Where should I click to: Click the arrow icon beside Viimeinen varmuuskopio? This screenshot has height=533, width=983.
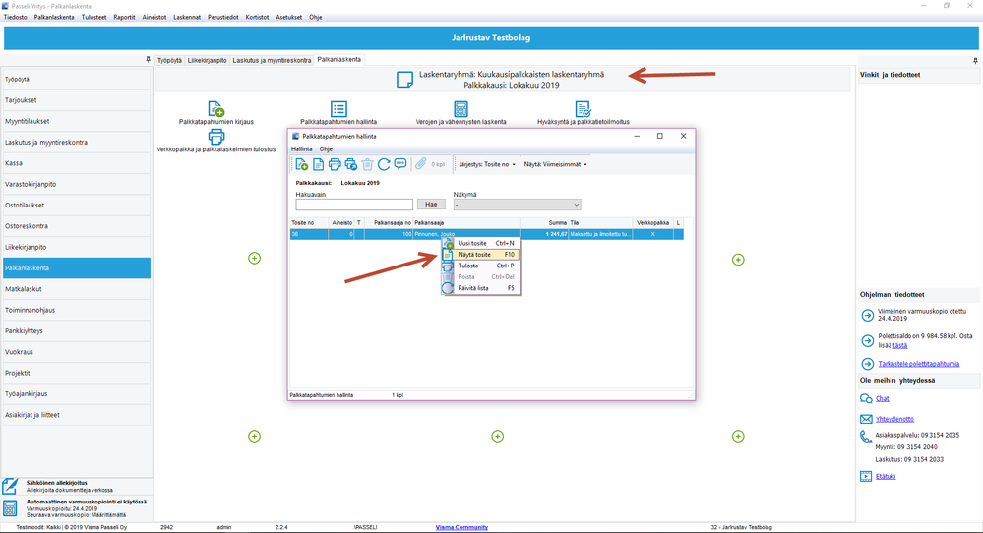[x=868, y=315]
